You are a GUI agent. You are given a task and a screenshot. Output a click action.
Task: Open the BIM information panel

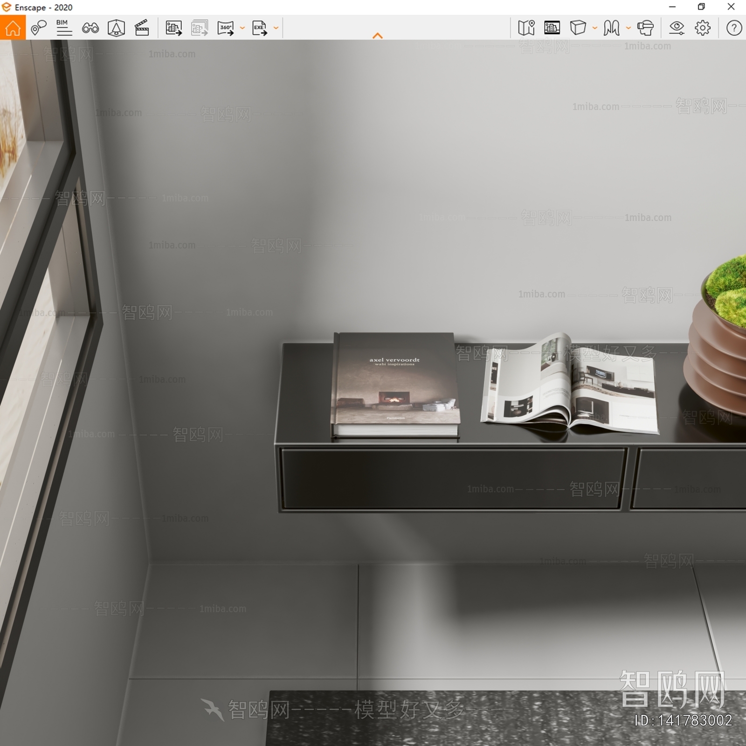(x=64, y=28)
